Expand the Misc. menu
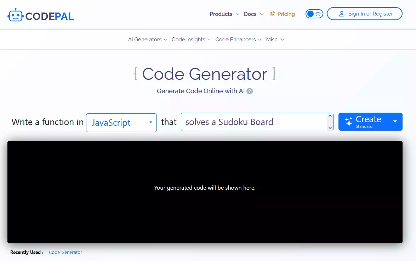416x261 pixels. tap(275, 40)
